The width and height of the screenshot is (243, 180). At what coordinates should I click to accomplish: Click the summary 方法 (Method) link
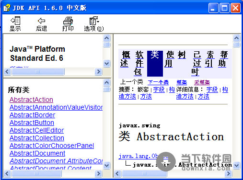pyautogui.click(x=146, y=96)
